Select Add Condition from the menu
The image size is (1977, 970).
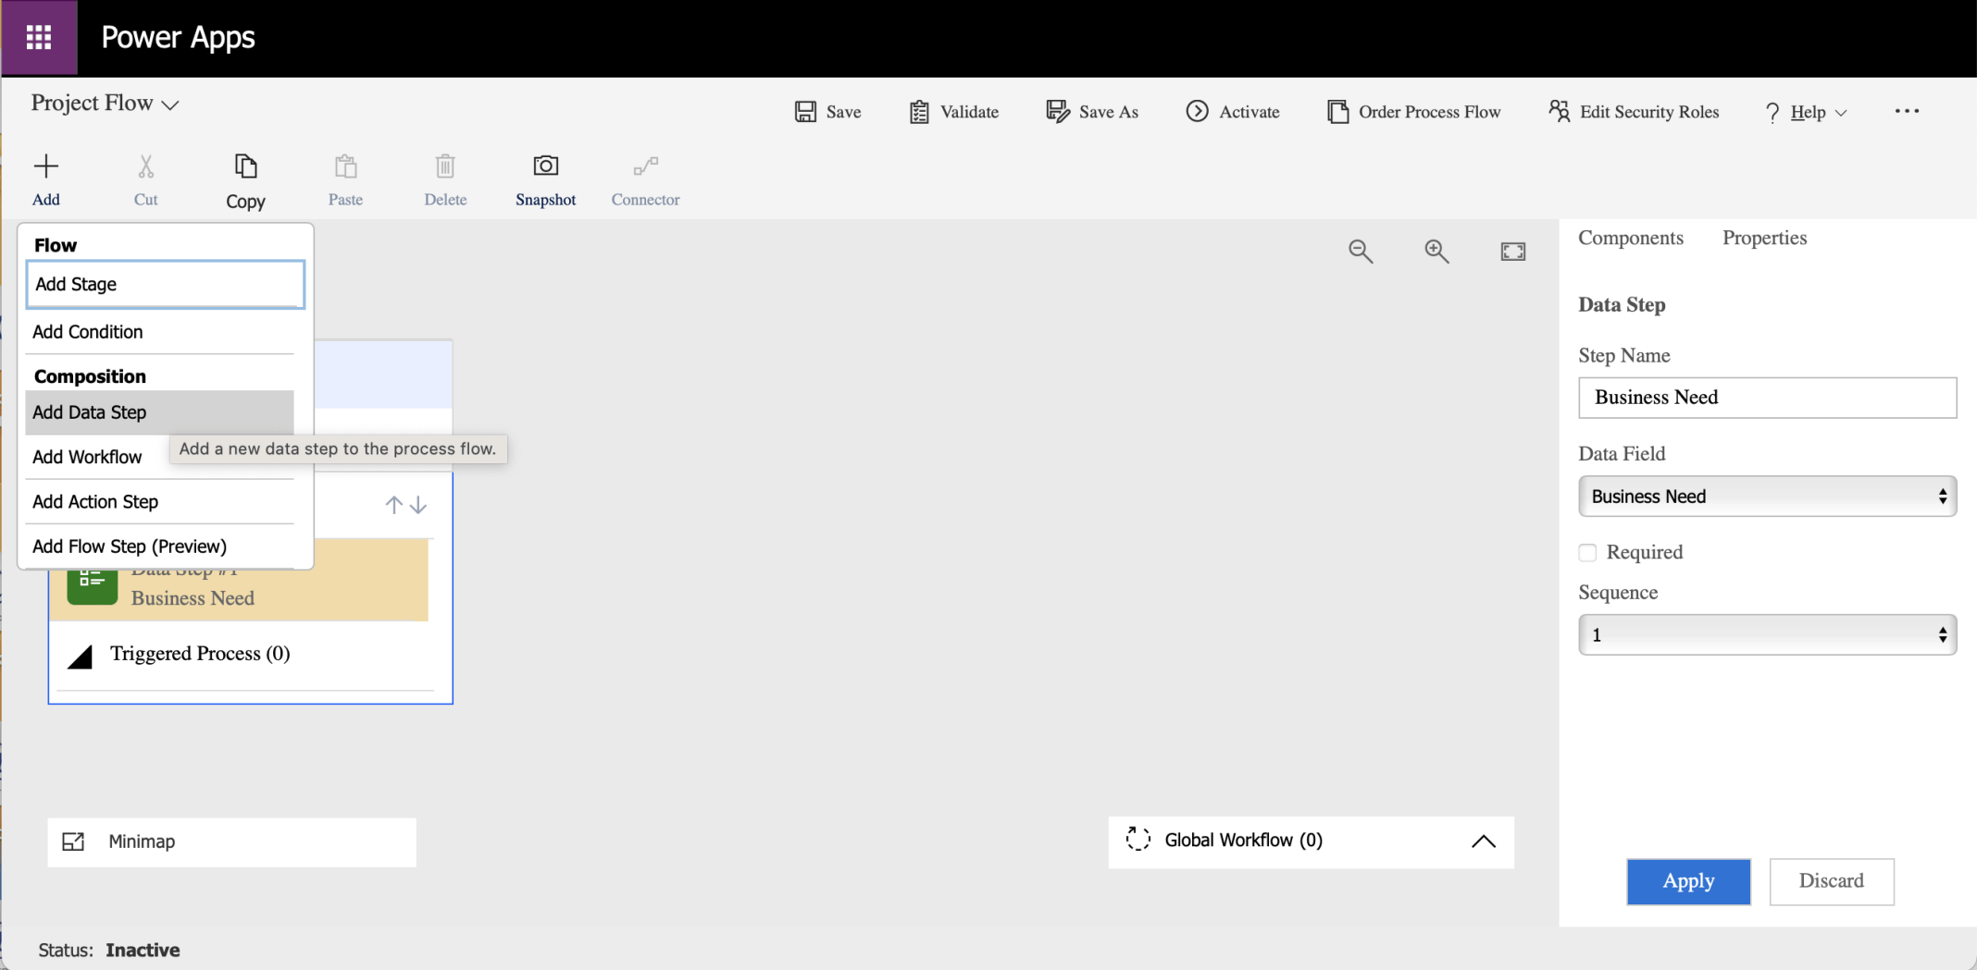[x=88, y=332]
